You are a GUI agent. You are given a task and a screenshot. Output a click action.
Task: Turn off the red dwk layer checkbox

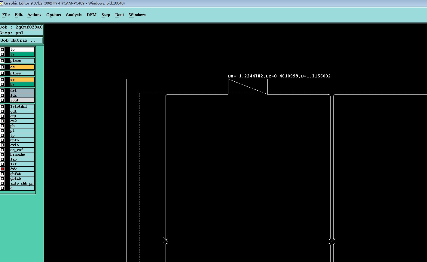2,169
